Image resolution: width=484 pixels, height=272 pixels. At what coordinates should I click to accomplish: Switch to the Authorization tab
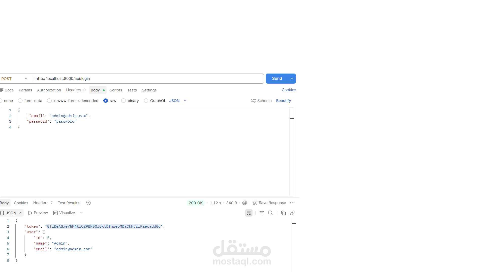click(49, 90)
